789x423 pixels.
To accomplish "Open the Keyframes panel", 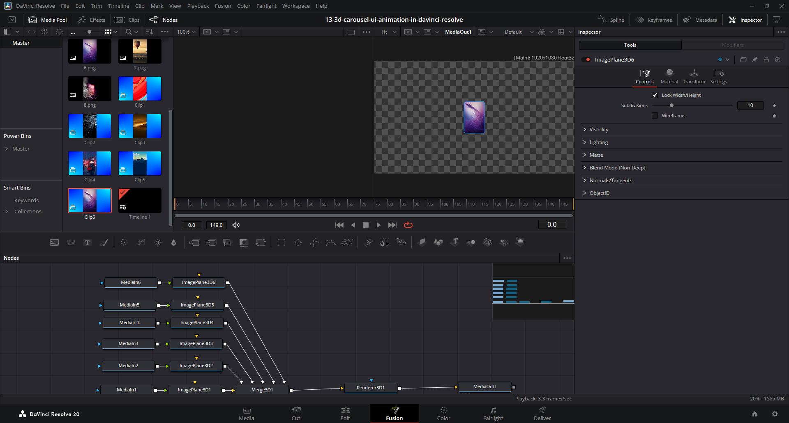I will point(653,20).
